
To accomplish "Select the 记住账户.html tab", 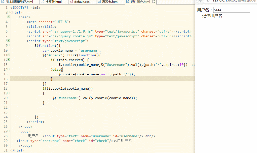I will tap(140, 2).
